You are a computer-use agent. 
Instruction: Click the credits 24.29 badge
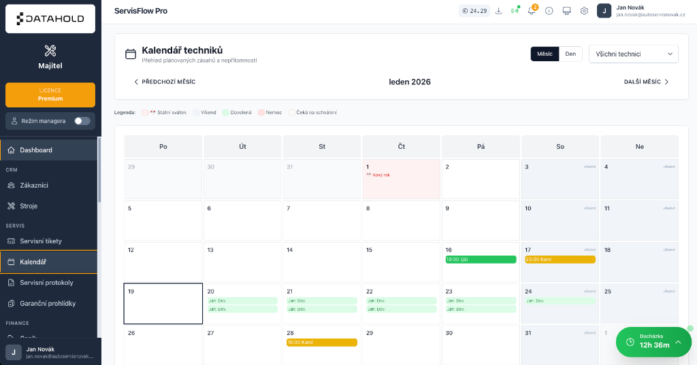(x=474, y=11)
